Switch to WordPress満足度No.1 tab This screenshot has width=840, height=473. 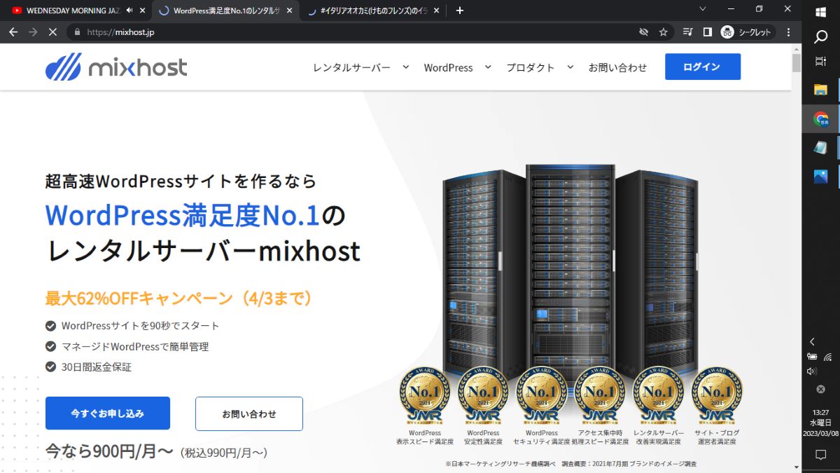coord(224,11)
